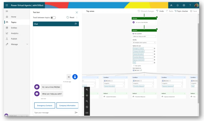This screenshot has height=121, width=204.
Task: Close the Test bot panel
Action: pyautogui.click(x=77, y=12)
